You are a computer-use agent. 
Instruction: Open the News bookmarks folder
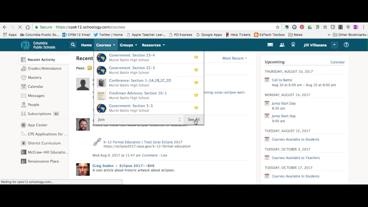(x=296, y=35)
